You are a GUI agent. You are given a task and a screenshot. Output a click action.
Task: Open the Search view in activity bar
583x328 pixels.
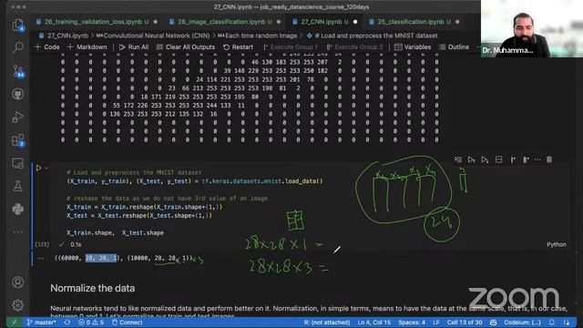pos(17,47)
